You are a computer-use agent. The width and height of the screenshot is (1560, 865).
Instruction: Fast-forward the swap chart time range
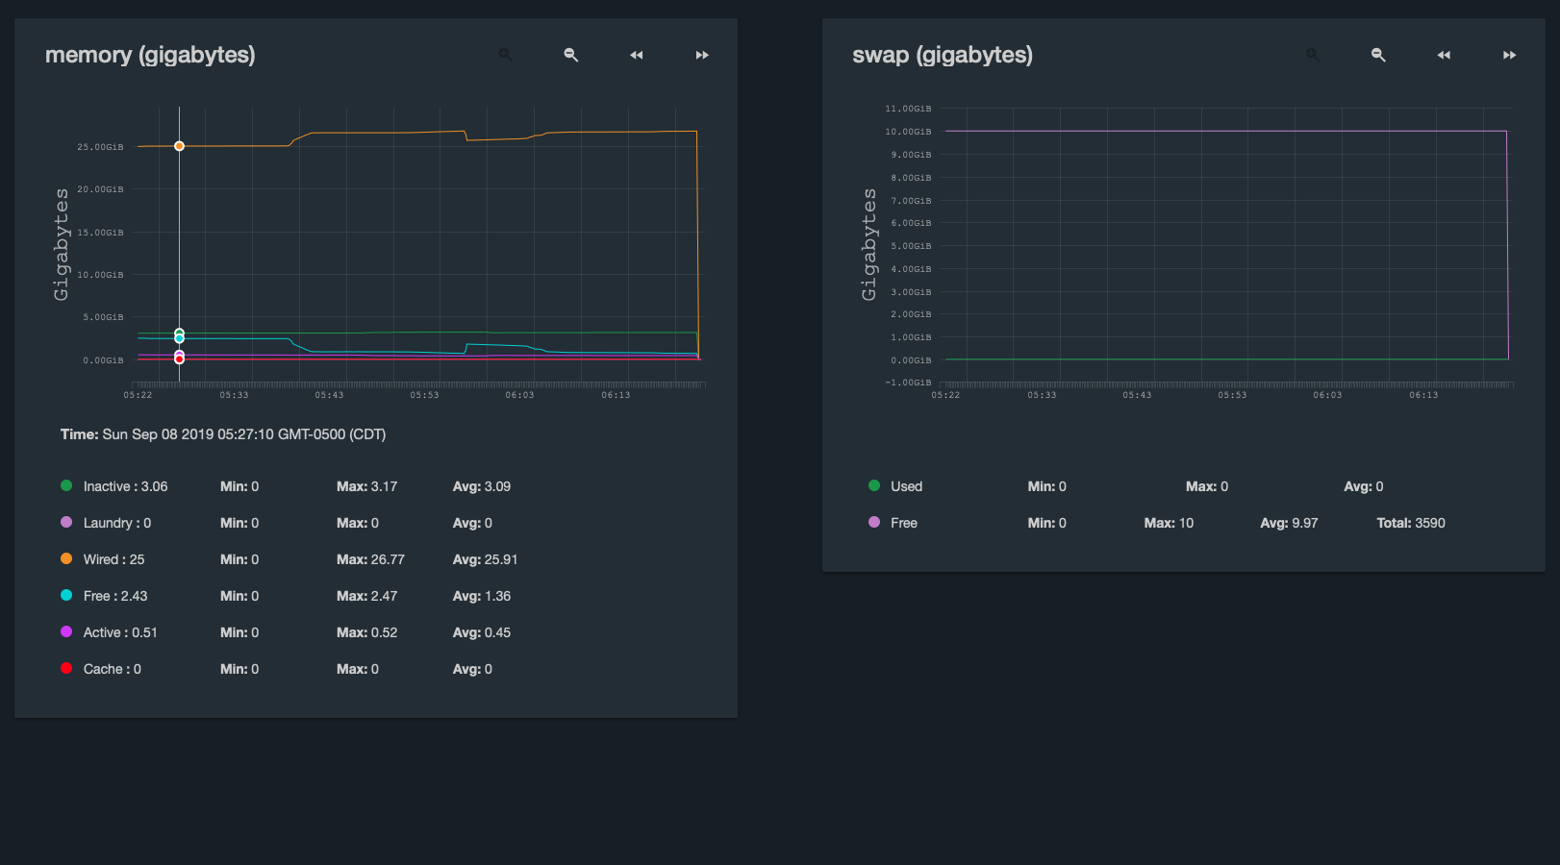point(1509,55)
